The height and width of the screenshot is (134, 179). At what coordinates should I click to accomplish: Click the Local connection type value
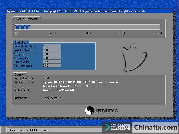pyautogui.click(x=46, y=78)
